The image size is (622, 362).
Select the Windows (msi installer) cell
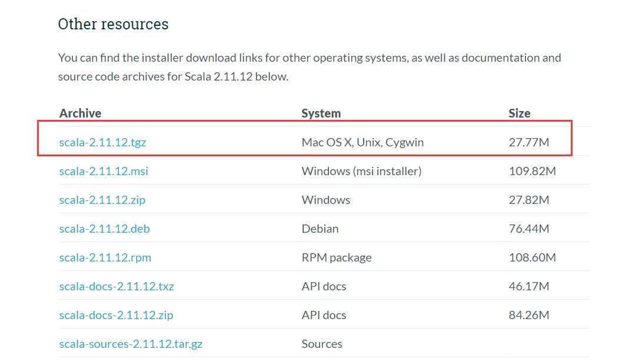[361, 171]
